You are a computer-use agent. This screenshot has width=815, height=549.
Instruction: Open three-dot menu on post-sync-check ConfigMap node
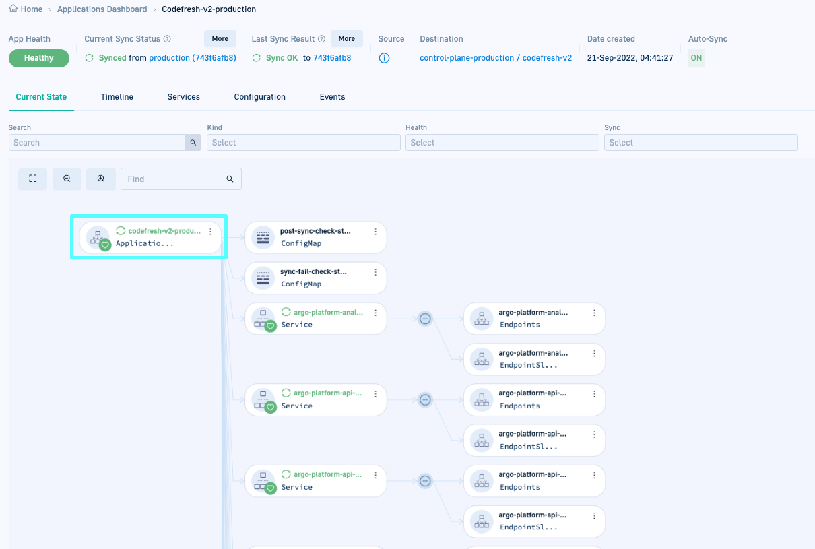[375, 231]
